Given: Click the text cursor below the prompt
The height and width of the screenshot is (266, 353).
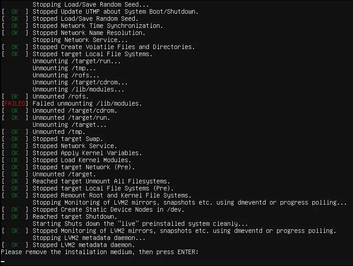Looking at the screenshot, I should coord(3,261).
